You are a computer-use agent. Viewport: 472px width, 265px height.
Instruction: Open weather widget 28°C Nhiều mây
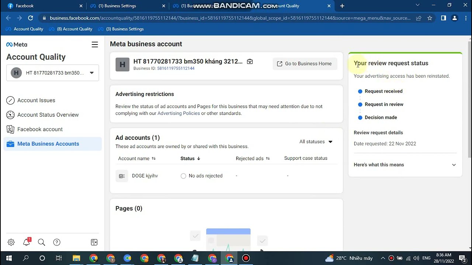(x=349, y=258)
